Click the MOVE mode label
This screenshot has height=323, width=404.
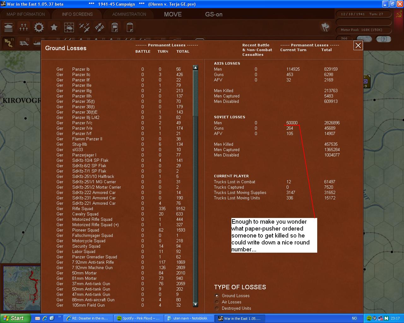click(x=173, y=14)
